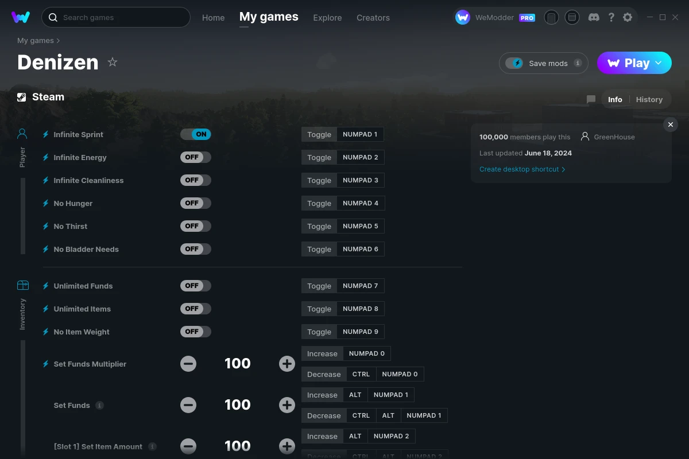Click Toggle next to No Hunger
689x459 pixels.
[319, 203]
